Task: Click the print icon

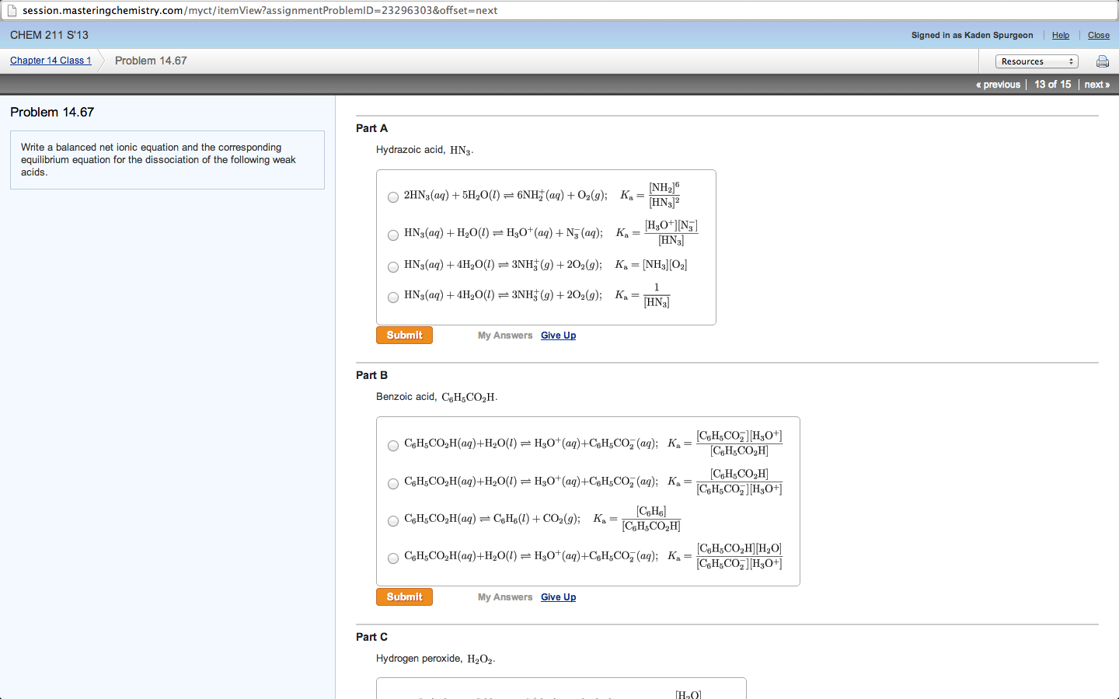Action: click(x=1102, y=61)
